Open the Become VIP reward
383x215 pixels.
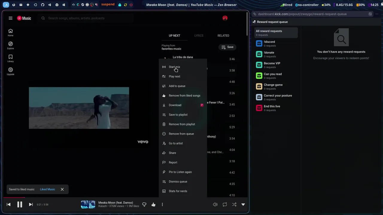pyautogui.click(x=276, y=65)
